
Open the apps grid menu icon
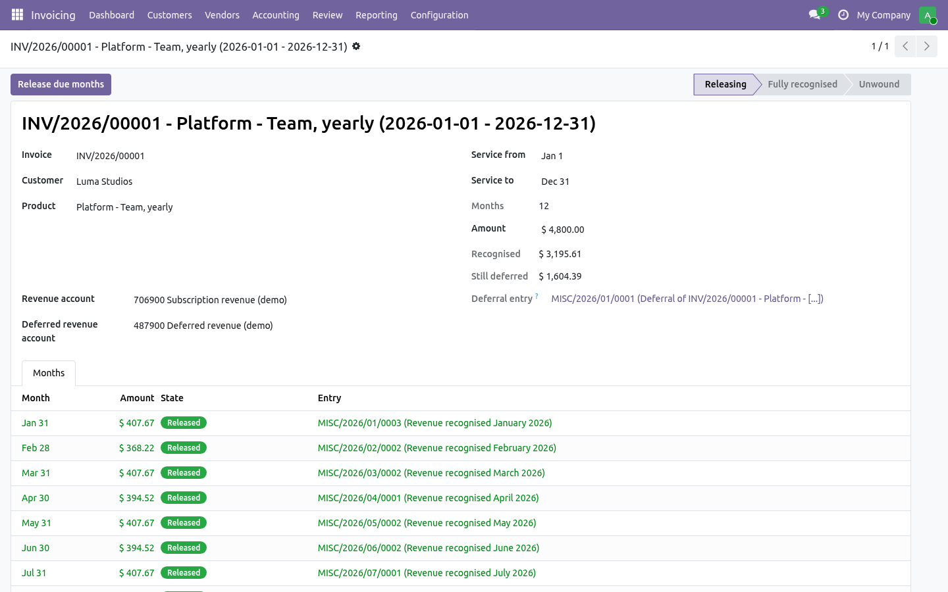(17, 14)
